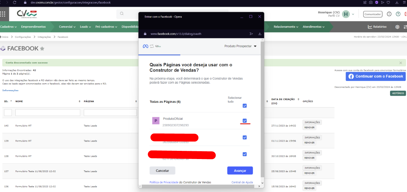
Task: Click the lock icon in main address bar
Action: point(25,2)
